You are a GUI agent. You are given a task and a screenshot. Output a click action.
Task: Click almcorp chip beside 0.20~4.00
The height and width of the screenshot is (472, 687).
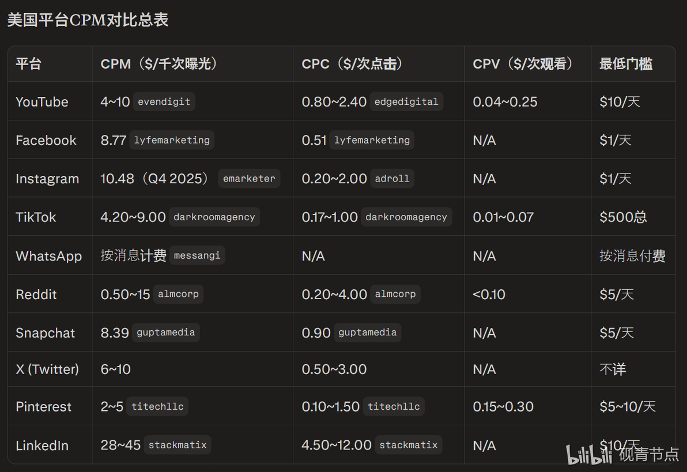pyautogui.click(x=395, y=294)
